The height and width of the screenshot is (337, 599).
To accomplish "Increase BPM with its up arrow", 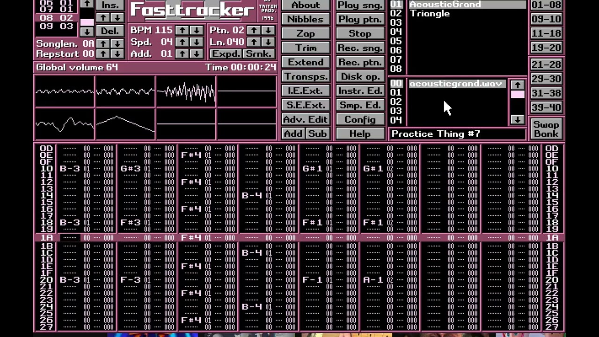I will pos(182,30).
